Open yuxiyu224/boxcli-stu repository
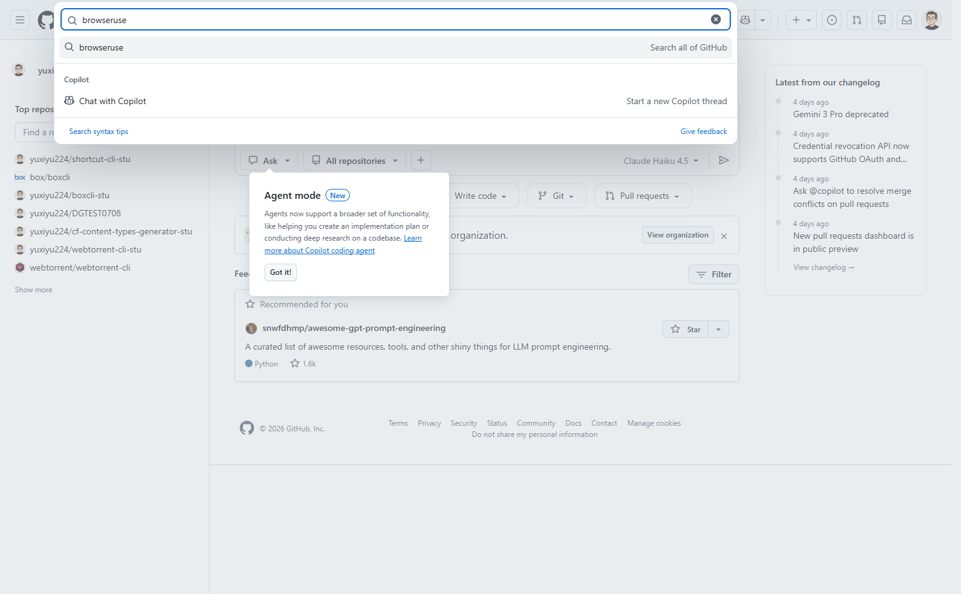 70,195
